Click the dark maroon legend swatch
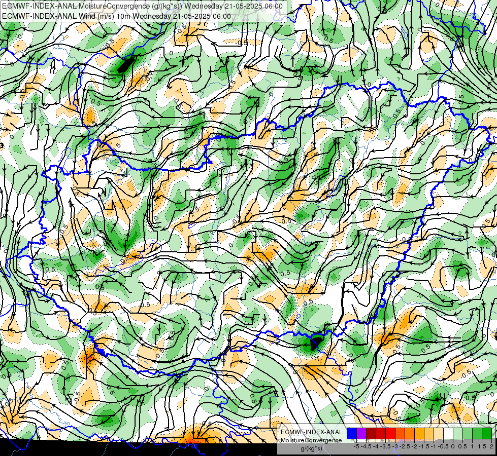Screen dimensions: 497x456 click(371, 433)
